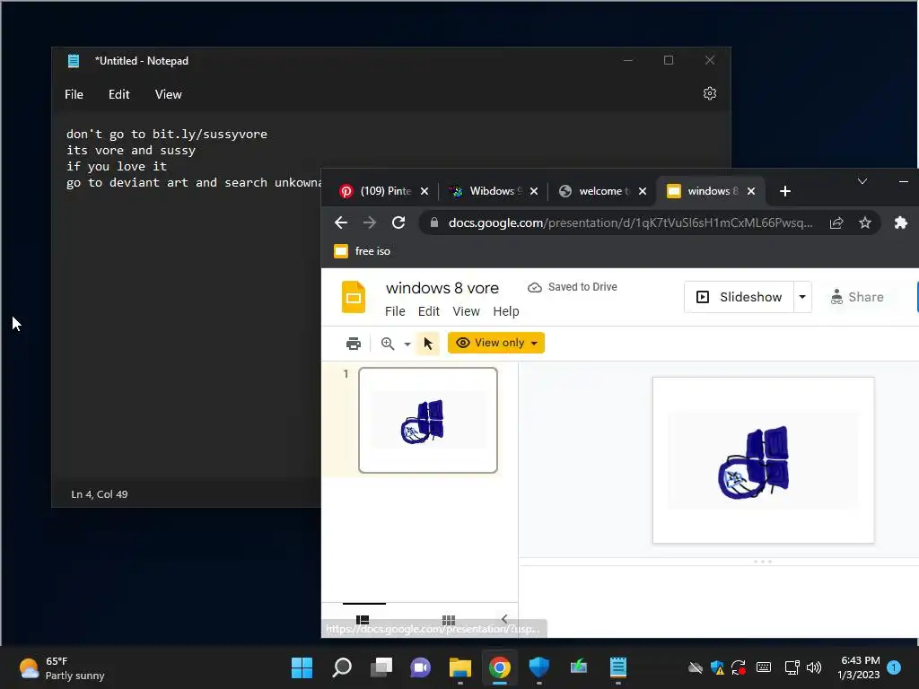Bookmark this page with star icon

(865, 222)
